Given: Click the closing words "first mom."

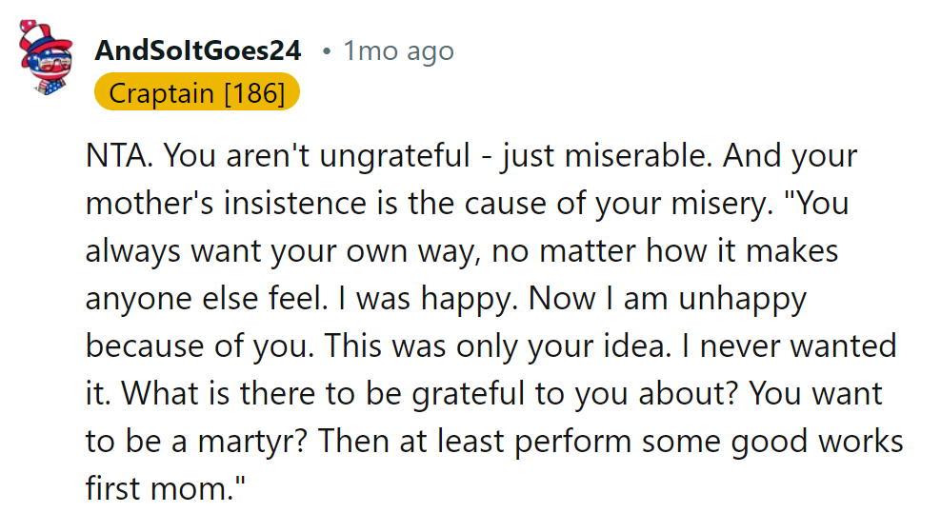Looking at the screenshot, I should coord(165,489).
